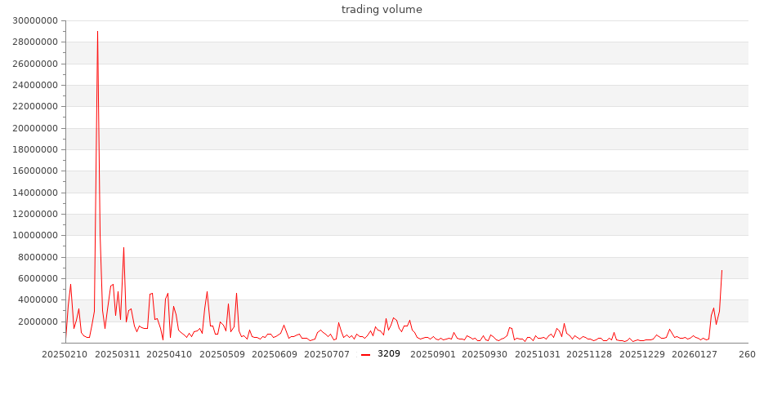This screenshot has height=408, width=764.
Task: Click the 20260127 x-axis date label
Action: coord(695,354)
